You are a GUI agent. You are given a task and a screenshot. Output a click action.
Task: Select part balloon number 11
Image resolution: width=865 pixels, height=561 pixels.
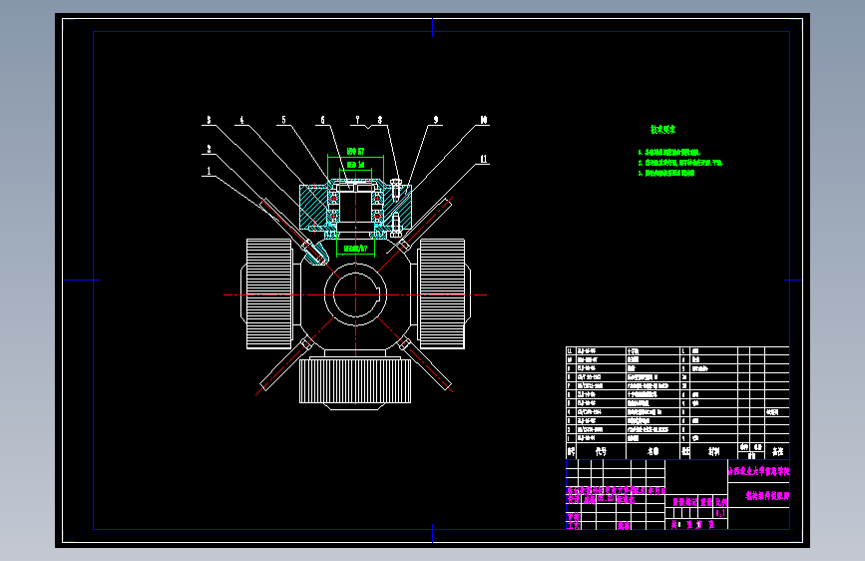(x=484, y=159)
